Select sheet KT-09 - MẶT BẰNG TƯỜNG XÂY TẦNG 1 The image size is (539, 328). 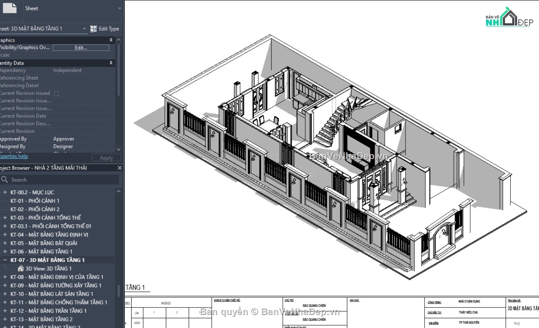click(x=56, y=285)
